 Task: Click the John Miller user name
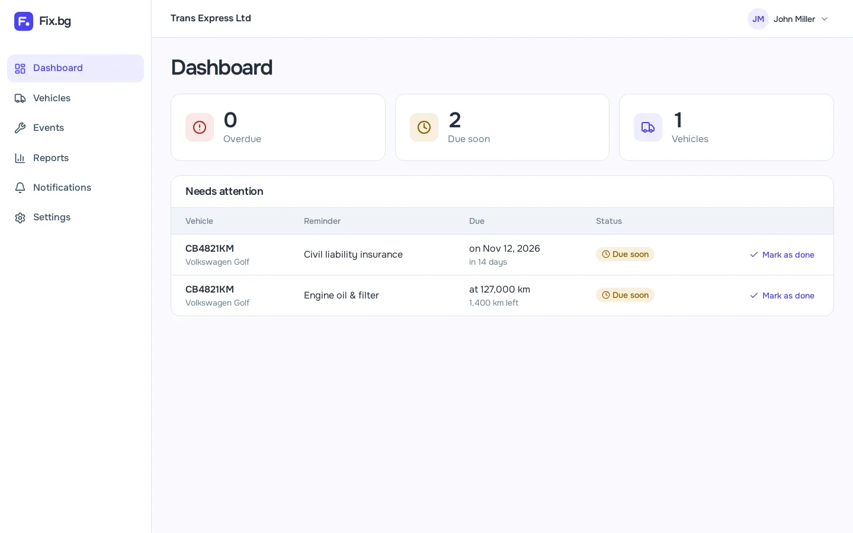pyautogui.click(x=794, y=19)
